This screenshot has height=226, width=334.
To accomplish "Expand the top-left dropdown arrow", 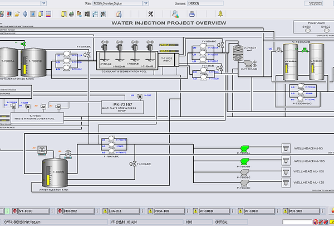I will [x=43, y=3].
